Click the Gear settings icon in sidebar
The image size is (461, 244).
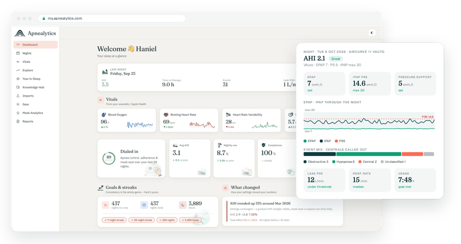18,104
